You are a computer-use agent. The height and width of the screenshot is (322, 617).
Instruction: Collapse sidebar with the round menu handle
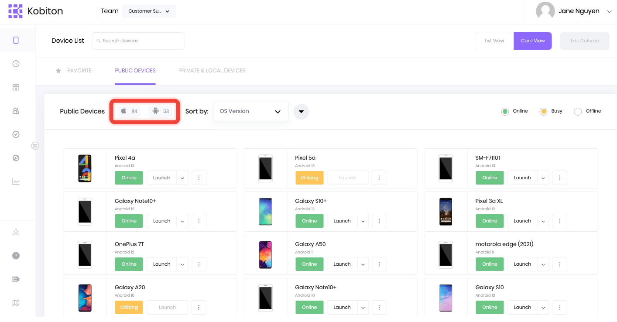(35, 146)
